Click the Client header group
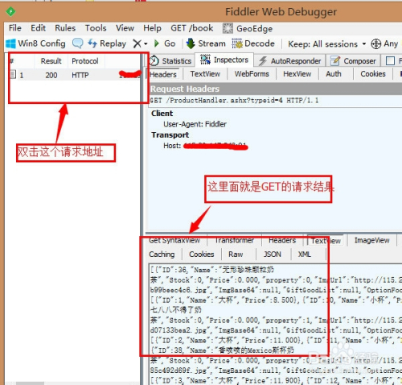Viewport: 402px width, 385px height. (x=162, y=114)
